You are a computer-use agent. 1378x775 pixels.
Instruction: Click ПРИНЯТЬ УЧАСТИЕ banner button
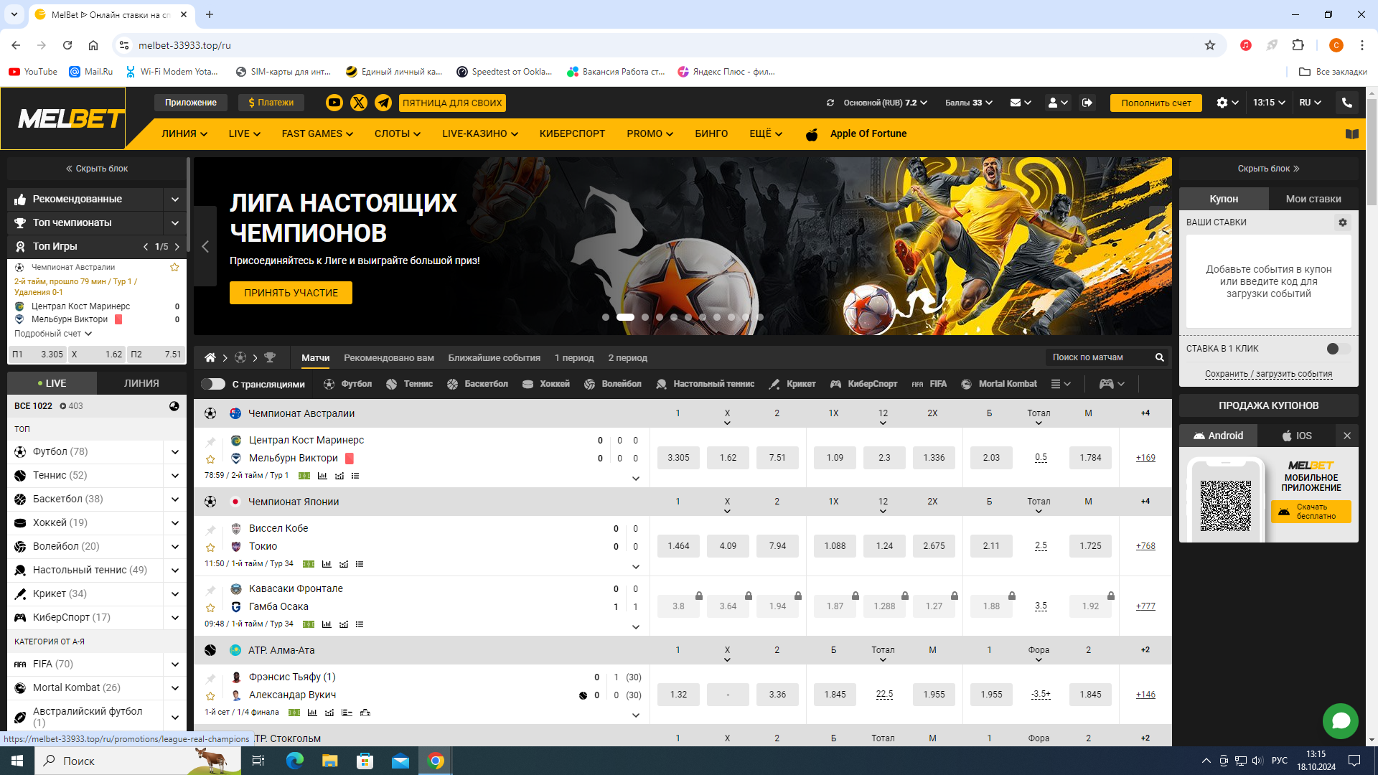pyautogui.click(x=291, y=293)
